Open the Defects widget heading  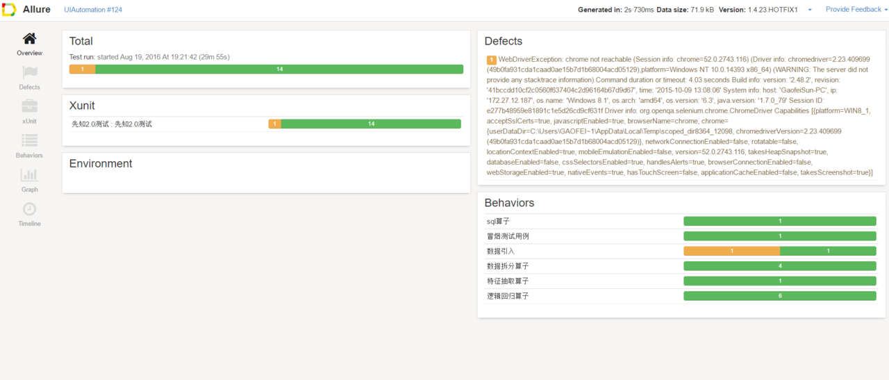504,41
